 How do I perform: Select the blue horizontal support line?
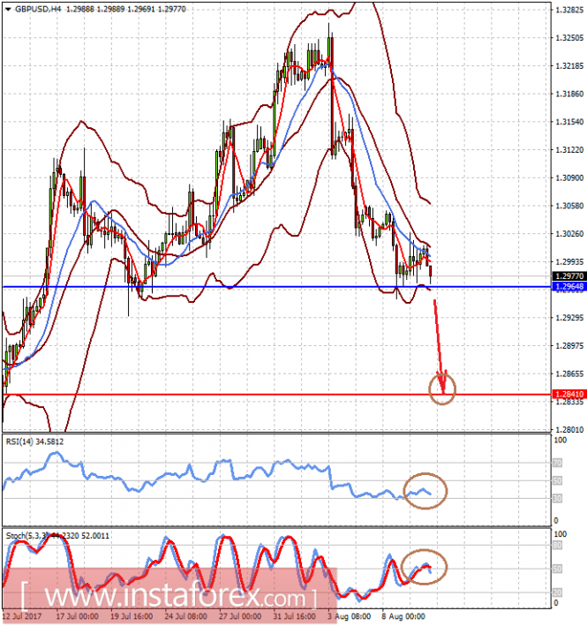pyautogui.click(x=265, y=287)
